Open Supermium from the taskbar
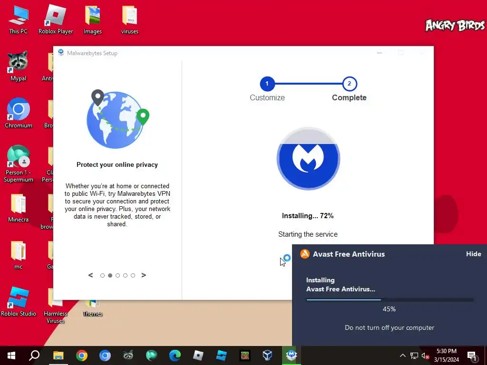Image resolution: width=487 pixels, height=365 pixels. 152,355
